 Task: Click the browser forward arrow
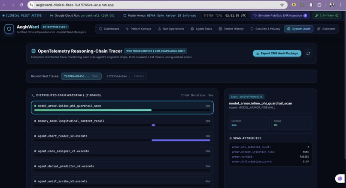click(x=13, y=5)
